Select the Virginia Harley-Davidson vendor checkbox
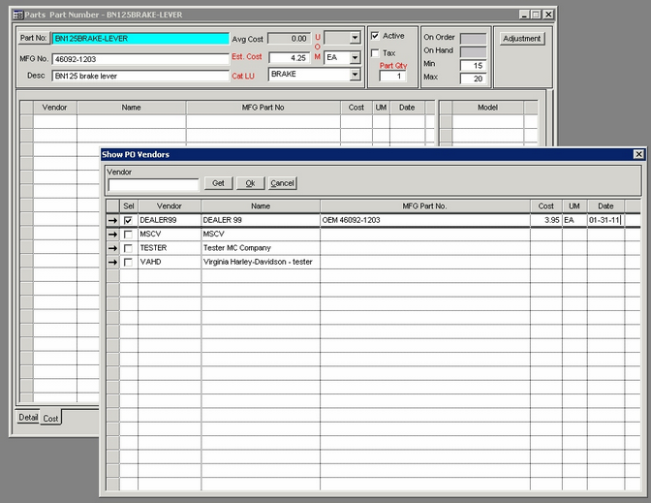The height and width of the screenshot is (503, 651). tap(128, 262)
